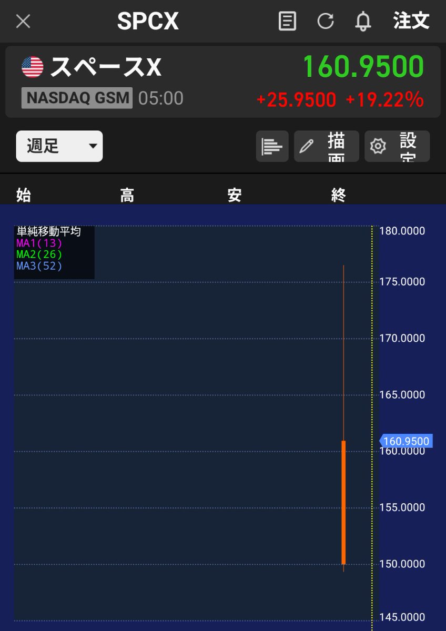Image resolution: width=446 pixels, height=631 pixels.
Task: Open the news document icon
Action: coord(287,22)
